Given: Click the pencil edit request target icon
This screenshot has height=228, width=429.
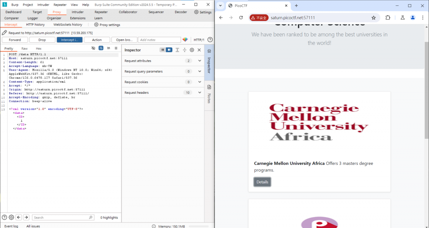Looking at the screenshot, I should 4,33.
